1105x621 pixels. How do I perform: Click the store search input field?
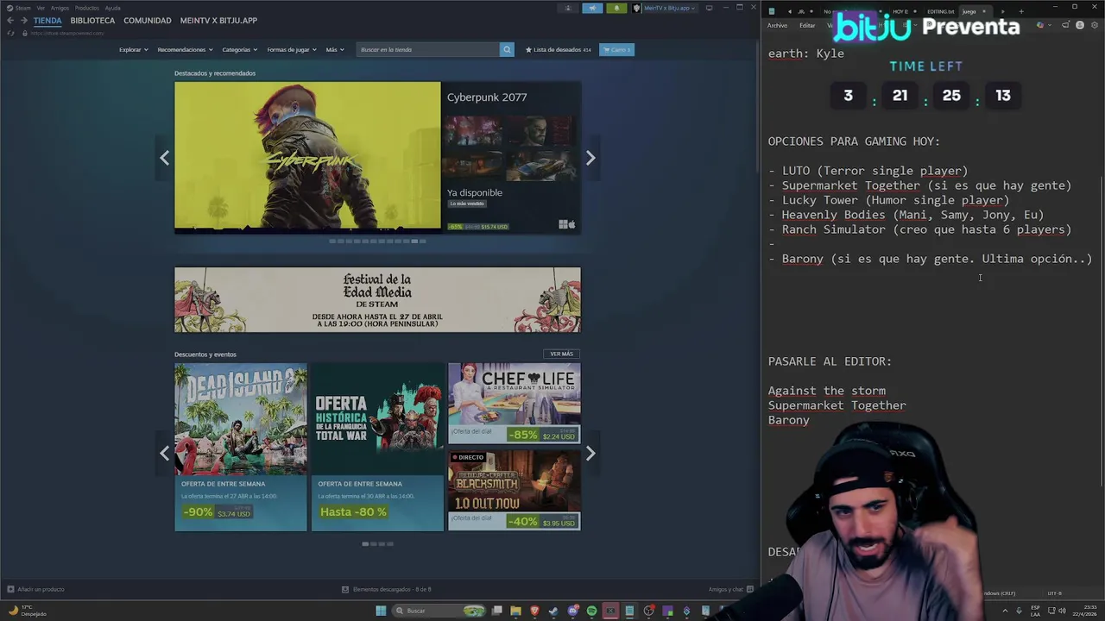coord(428,49)
